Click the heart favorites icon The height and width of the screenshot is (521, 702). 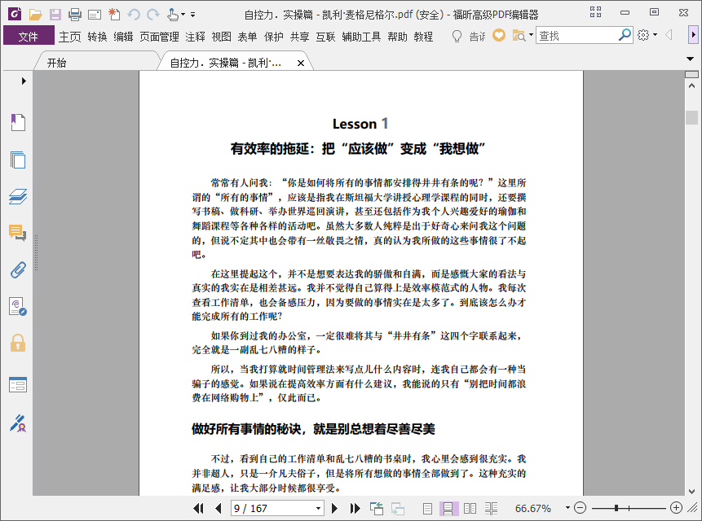[x=499, y=35]
